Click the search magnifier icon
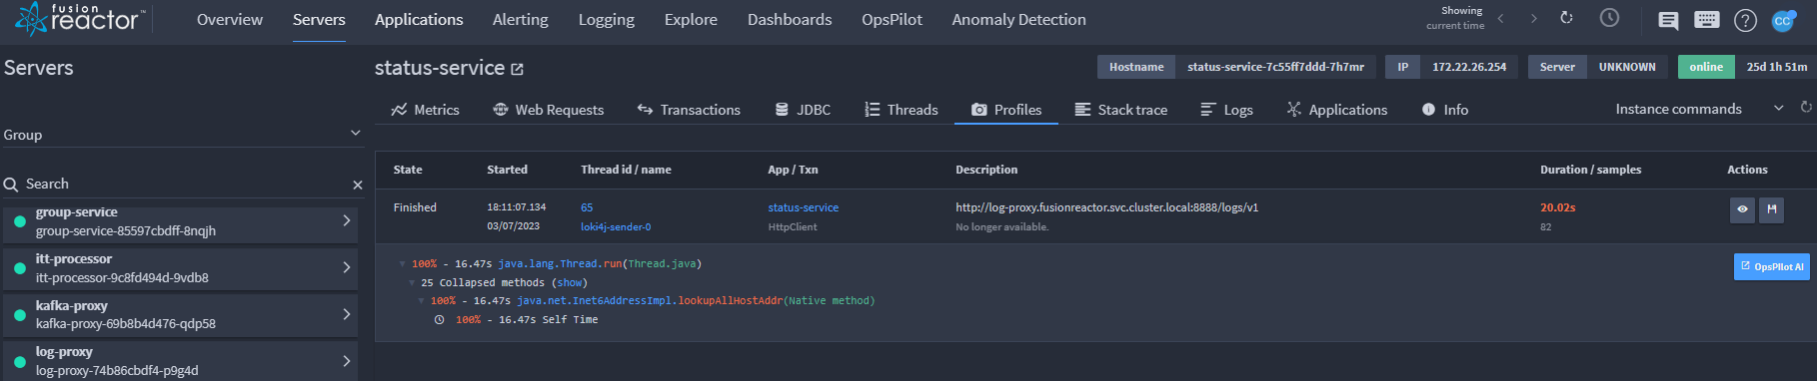Screen dimensions: 1817x381 point(11,185)
